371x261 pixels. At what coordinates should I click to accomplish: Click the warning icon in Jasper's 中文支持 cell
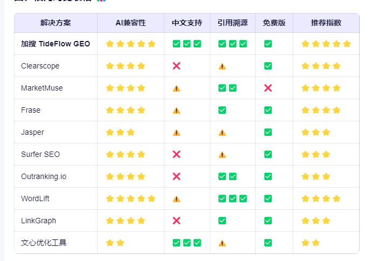[x=176, y=133]
